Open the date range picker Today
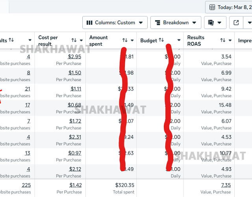252x197 pixels. (x=229, y=7)
